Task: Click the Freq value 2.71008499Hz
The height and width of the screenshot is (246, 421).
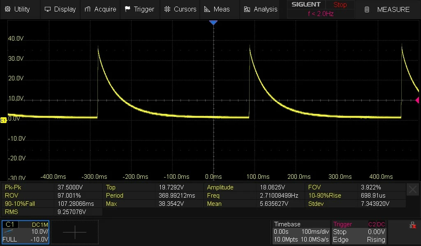Action: click(279, 196)
